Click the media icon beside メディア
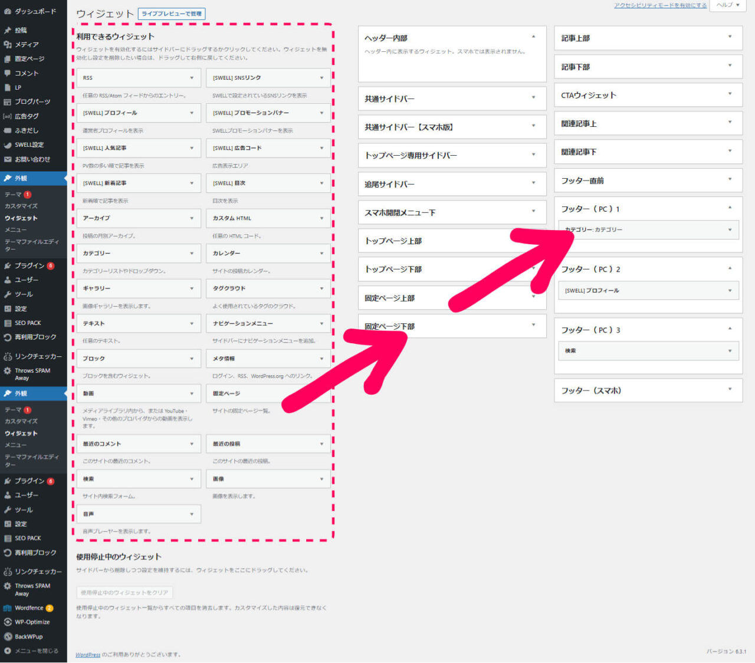Screen dimensions: 755x663 (x=7, y=44)
